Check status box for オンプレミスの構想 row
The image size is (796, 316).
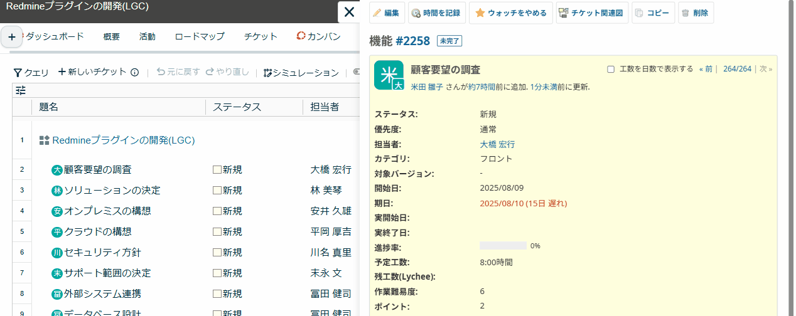tap(217, 211)
